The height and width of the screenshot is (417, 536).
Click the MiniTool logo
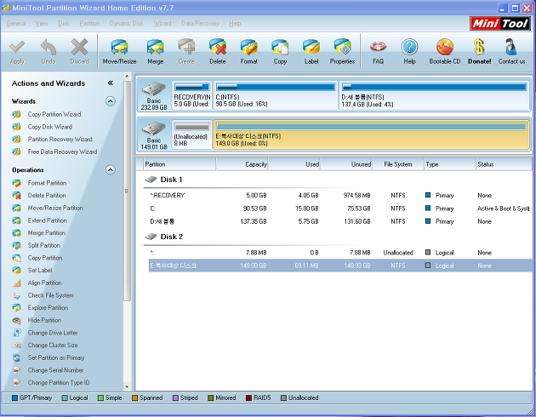(x=500, y=24)
